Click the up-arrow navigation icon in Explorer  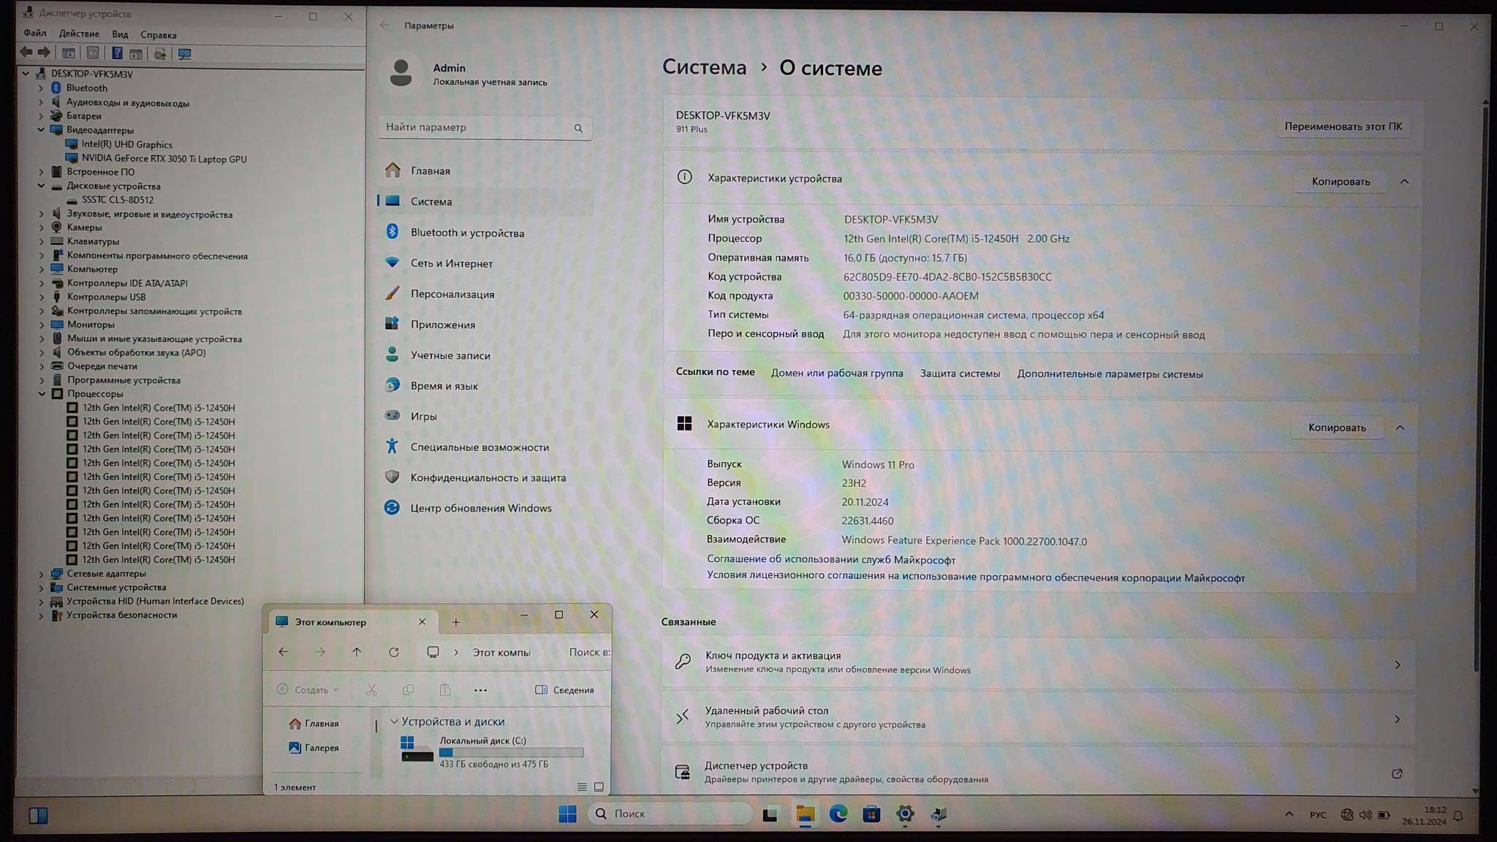[357, 652]
